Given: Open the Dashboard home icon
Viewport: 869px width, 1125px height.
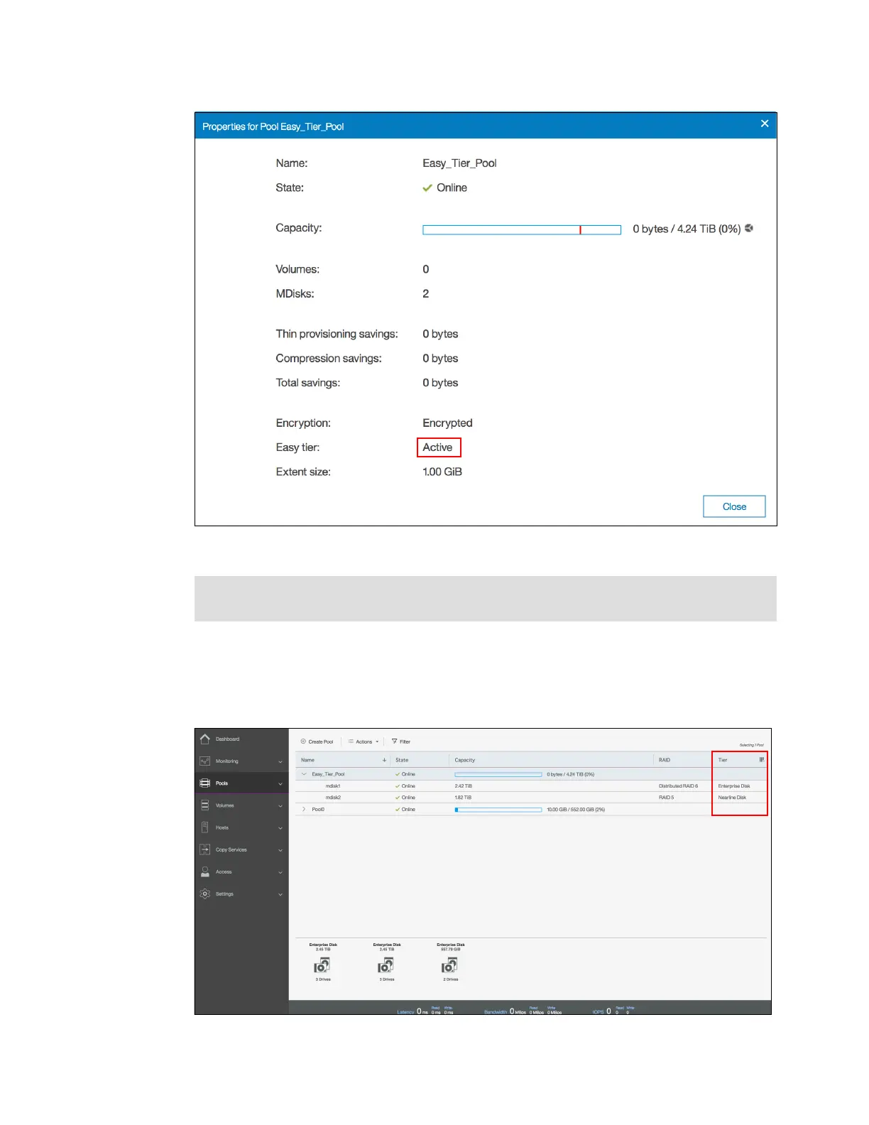Looking at the screenshot, I should point(205,739).
